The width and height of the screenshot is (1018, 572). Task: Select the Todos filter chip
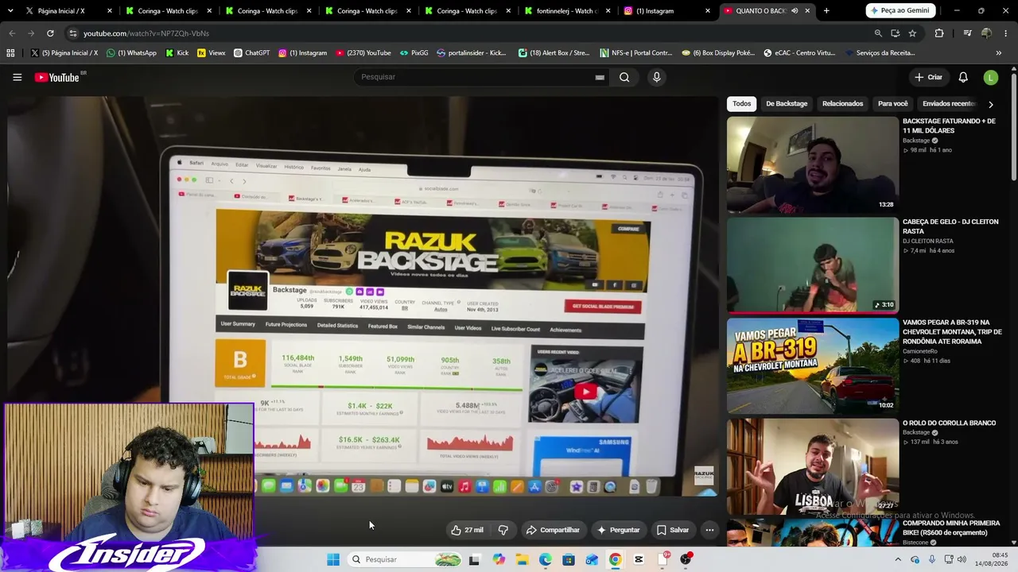click(741, 104)
